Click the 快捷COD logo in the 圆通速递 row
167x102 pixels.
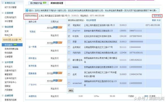pos(58,73)
